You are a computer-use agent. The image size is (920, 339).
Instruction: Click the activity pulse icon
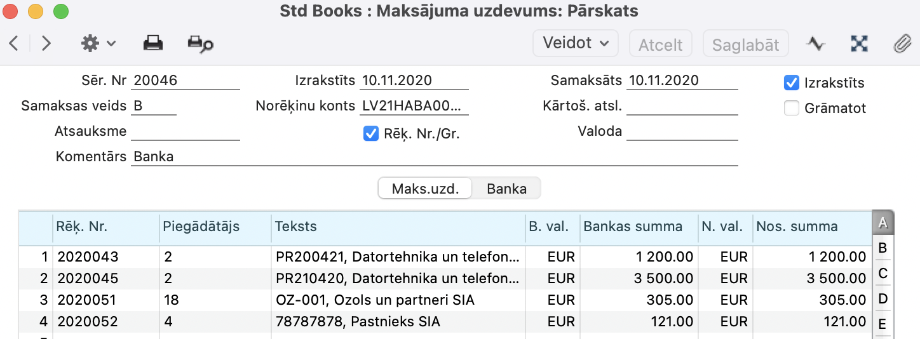tap(815, 43)
